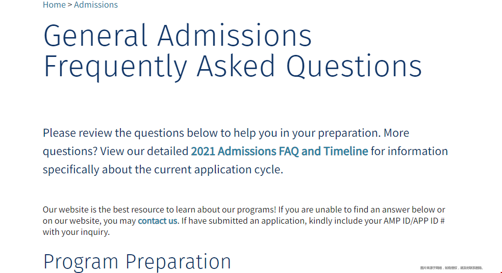Click the AMP ID/APP ID # text
This screenshot has height=273, width=502.
pyautogui.click(x=414, y=221)
